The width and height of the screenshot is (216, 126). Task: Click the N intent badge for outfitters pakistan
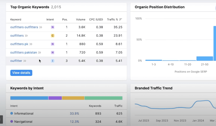click(53, 52)
